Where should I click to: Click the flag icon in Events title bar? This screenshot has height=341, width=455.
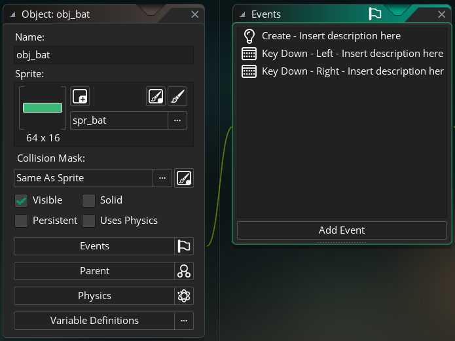click(374, 14)
